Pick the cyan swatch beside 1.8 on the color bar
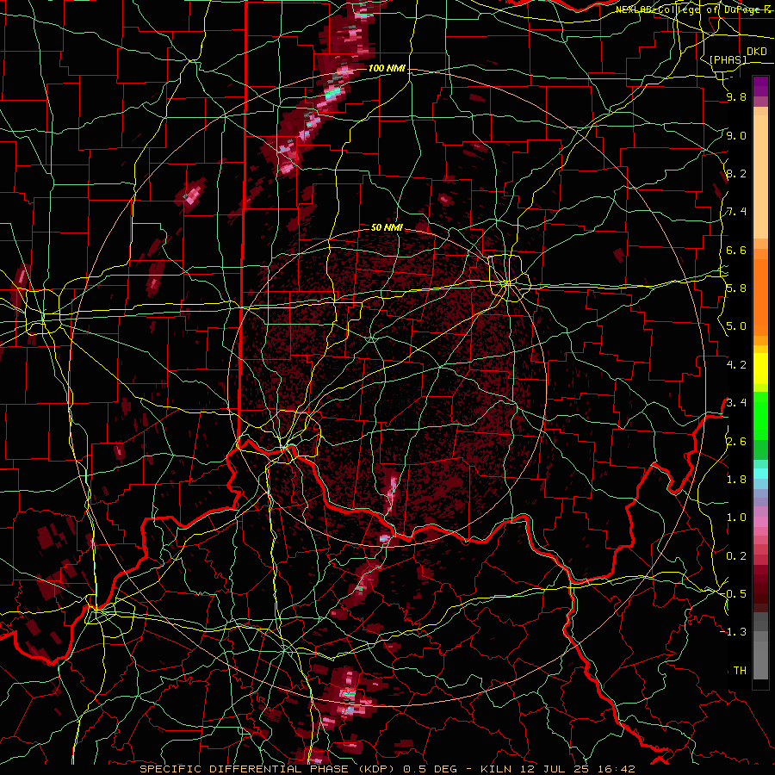Image resolution: width=775 pixels, height=775 pixels. 760,474
